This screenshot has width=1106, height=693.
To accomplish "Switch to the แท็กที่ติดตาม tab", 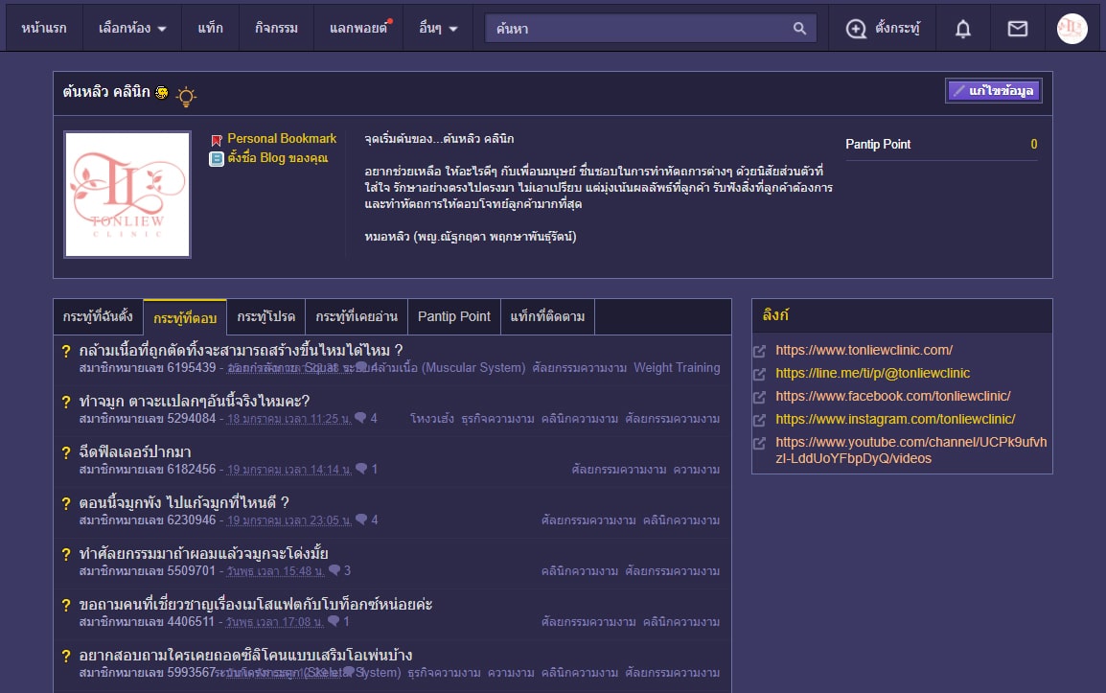I will pyautogui.click(x=547, y=316).
